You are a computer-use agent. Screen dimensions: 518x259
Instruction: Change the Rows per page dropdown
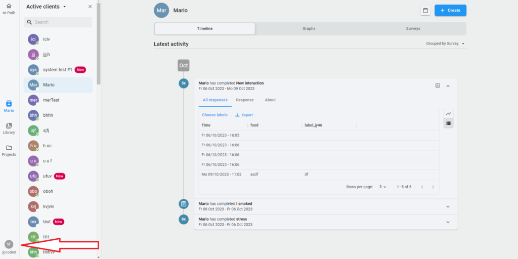[x=382, y=187]
